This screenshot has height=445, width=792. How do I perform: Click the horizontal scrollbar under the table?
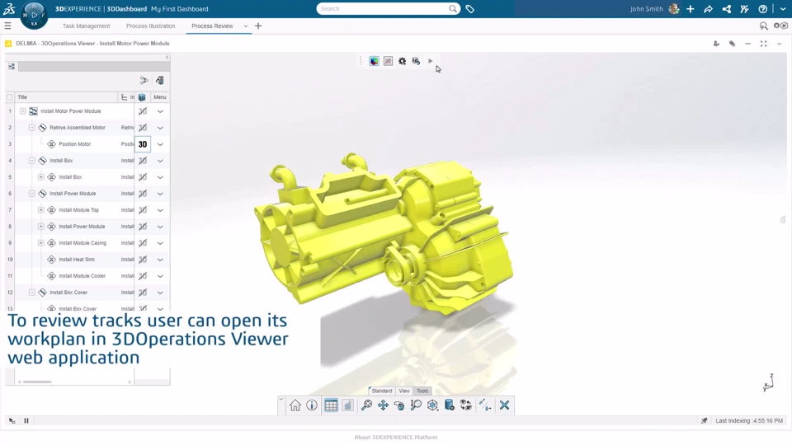click(37, 382)
